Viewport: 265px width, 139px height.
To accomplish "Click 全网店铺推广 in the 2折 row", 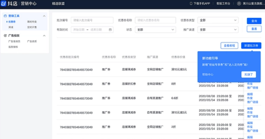I will point(155,127).
